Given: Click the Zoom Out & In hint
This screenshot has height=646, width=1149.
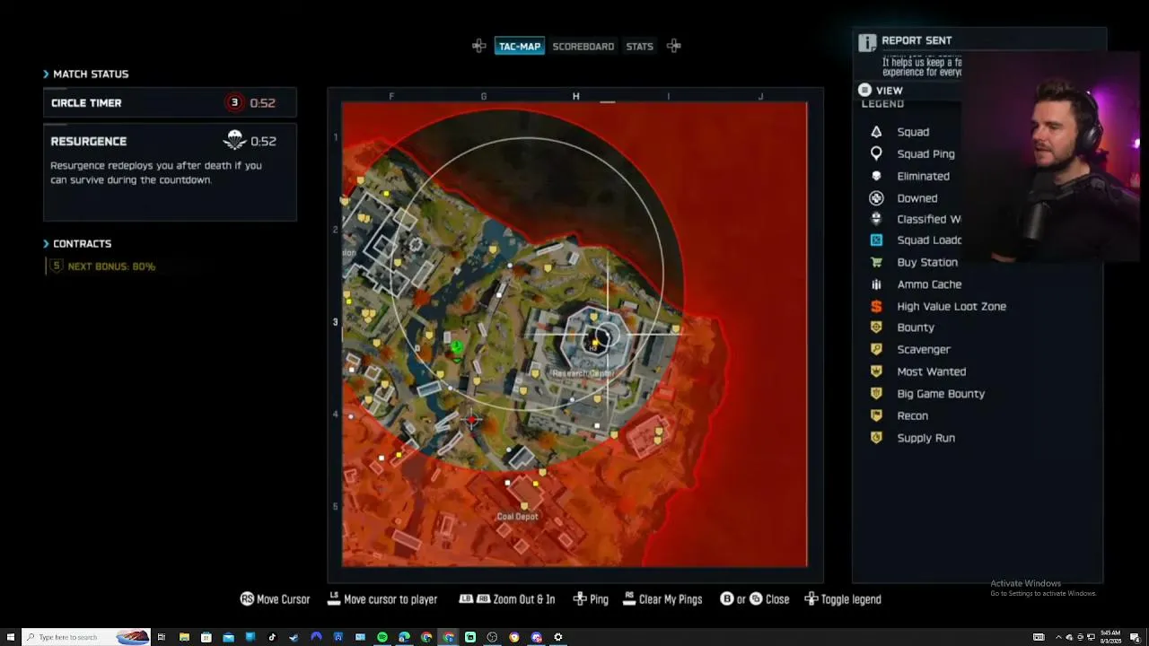Looking at the screenshot, I should coord(507,599).
